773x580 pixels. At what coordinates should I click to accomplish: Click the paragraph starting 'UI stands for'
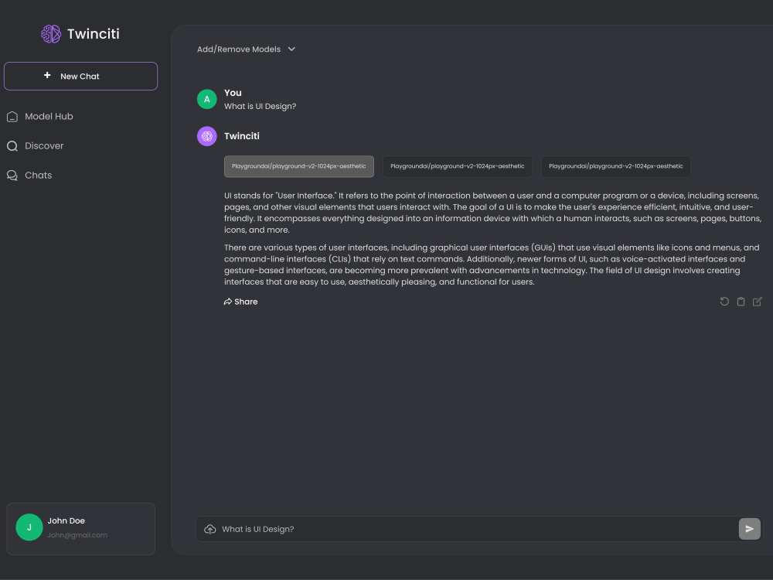click(493, 213)
